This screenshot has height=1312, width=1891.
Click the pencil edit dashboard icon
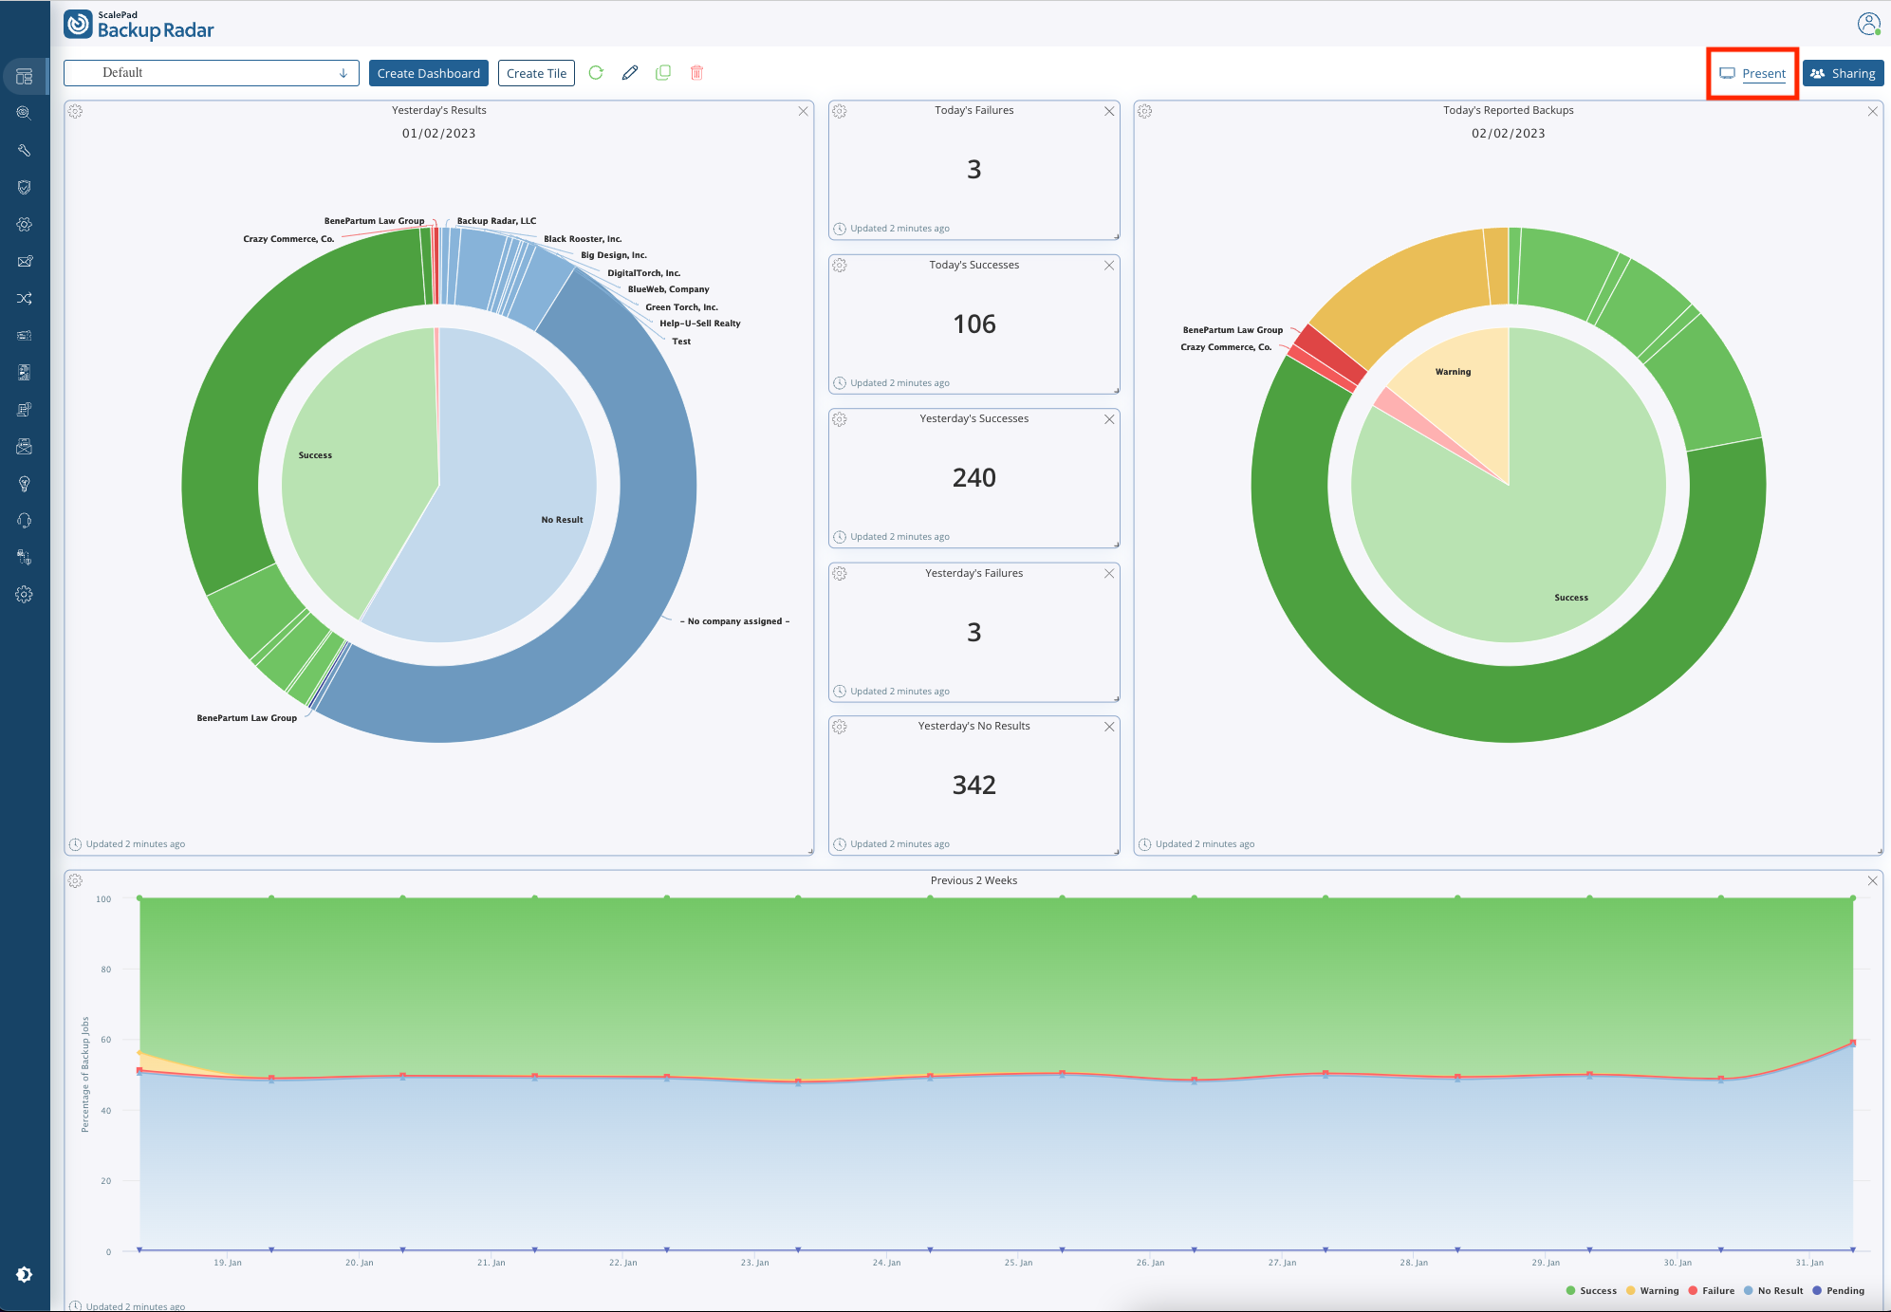pyautogui.click(x=630, y=73)
